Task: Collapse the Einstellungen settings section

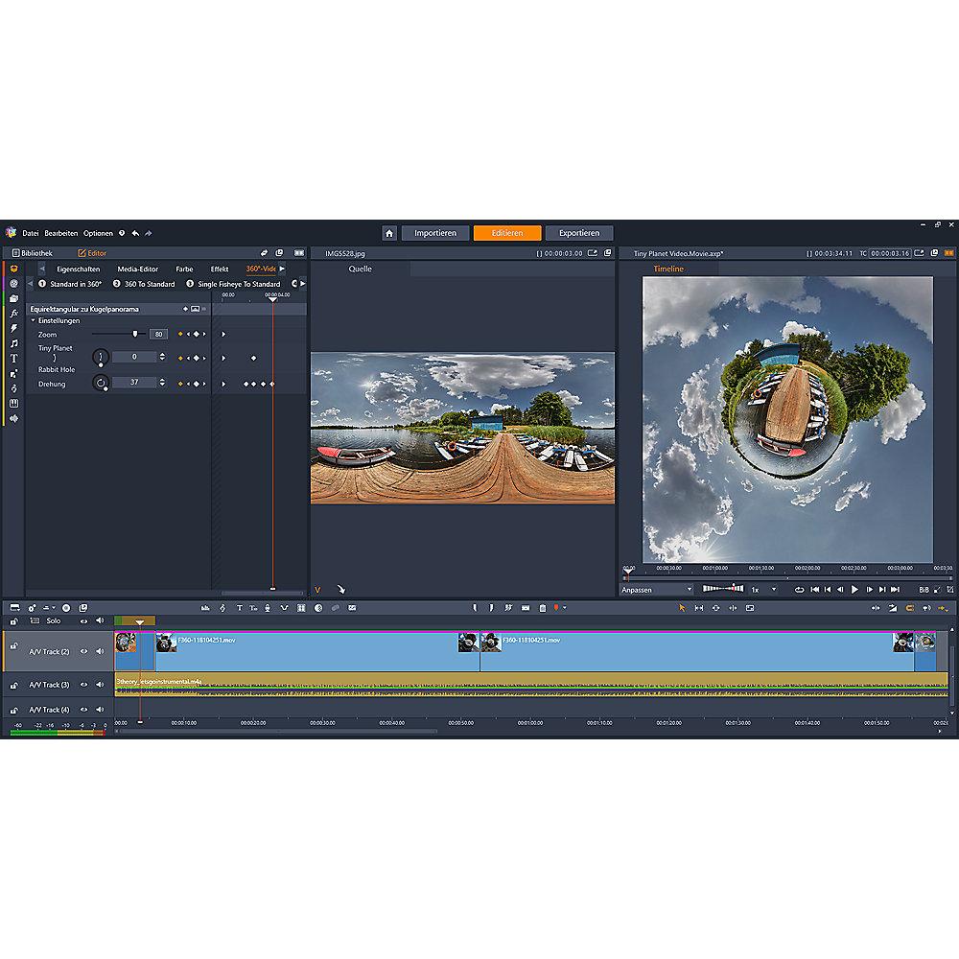Action: 33,320
